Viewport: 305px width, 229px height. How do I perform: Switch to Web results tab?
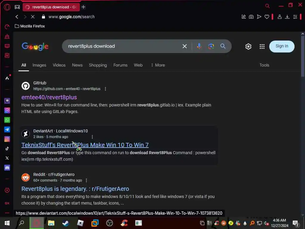tap(138, 65)
